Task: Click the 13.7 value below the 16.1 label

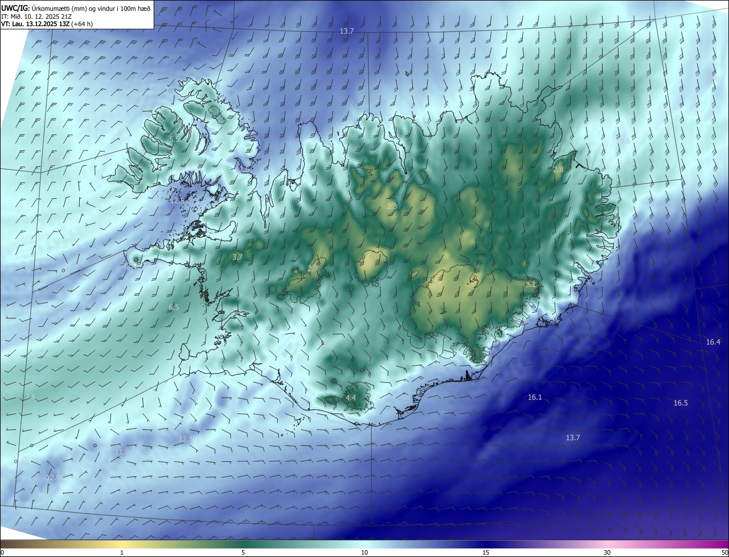Action: (x=573, y=437)
